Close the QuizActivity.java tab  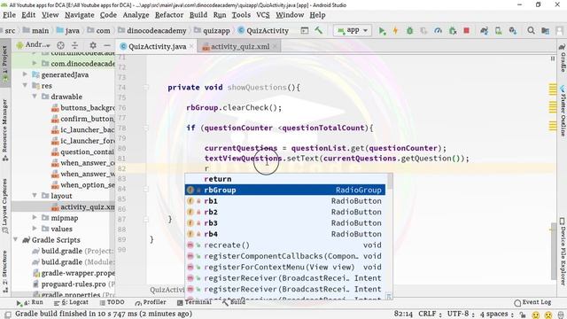pyautogui.click(x=191, y=47)
